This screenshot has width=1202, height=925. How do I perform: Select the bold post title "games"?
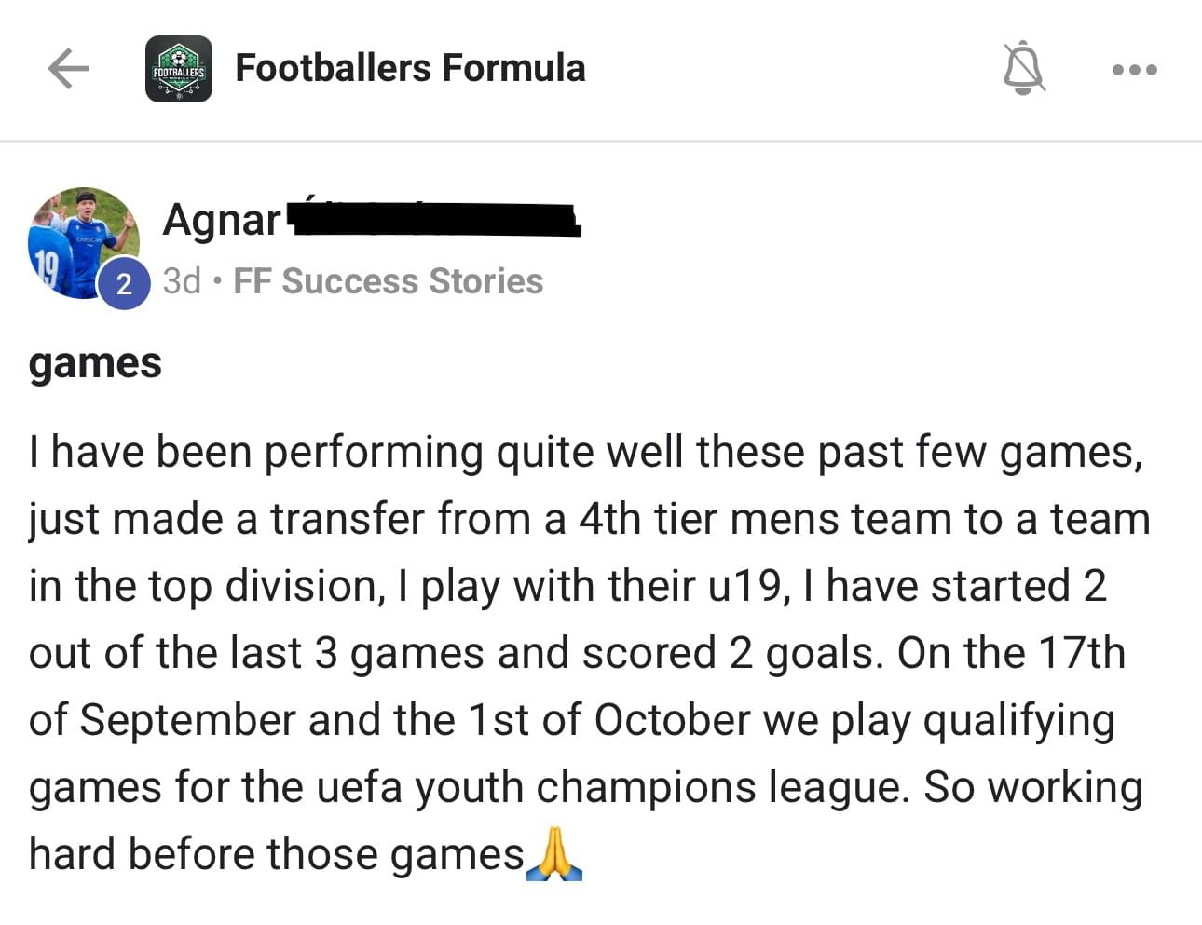pyautogui.click(x=95, y=363)
